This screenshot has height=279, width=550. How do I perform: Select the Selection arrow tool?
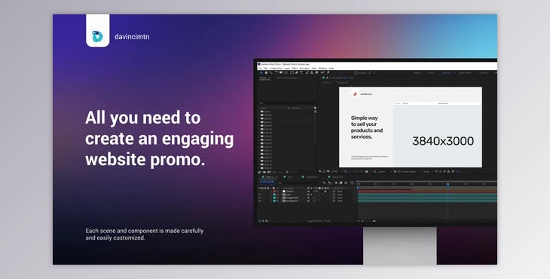point(261,72)
